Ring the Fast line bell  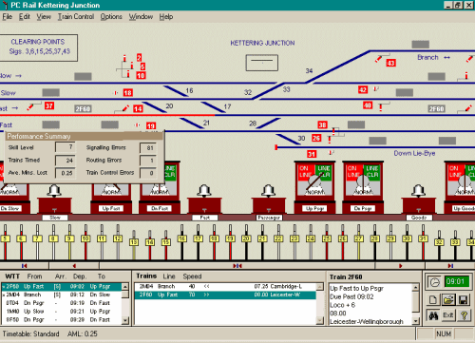click(x=204, y=191)
